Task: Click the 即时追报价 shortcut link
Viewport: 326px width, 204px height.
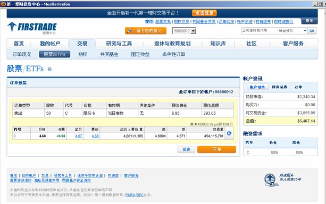Action: pyautogui.click(x=283, y=22)
